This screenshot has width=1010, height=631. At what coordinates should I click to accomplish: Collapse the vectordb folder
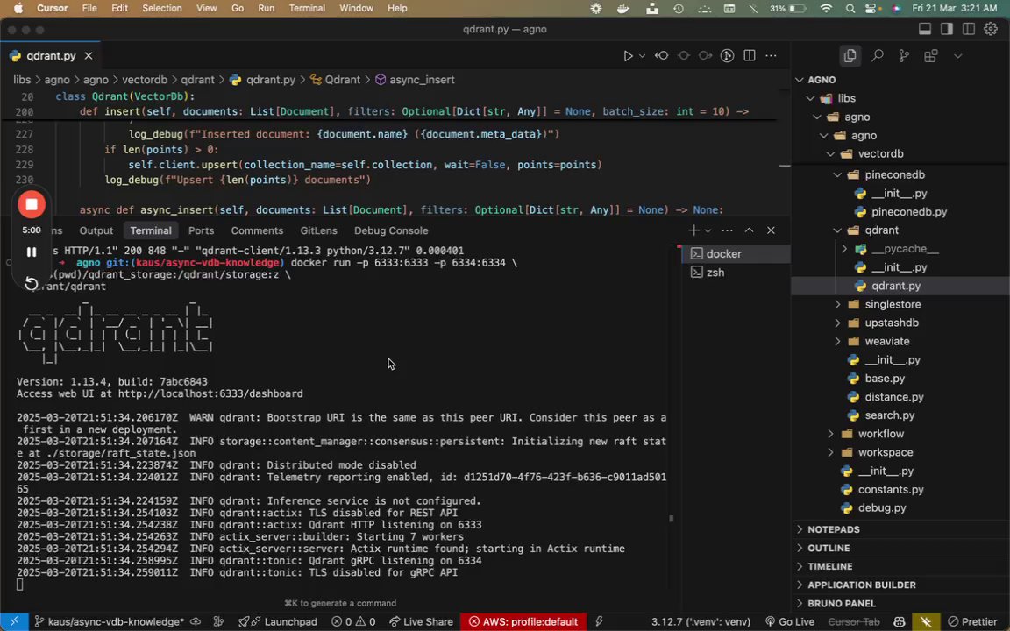831,154
